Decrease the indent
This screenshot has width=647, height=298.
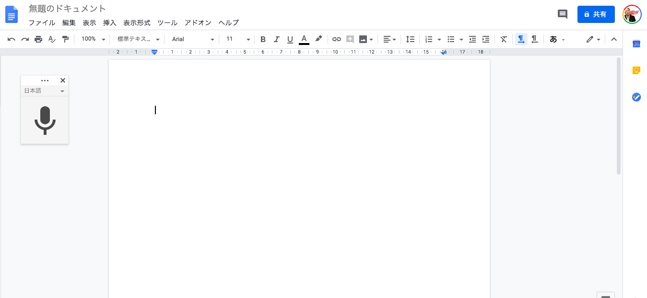[472, 39]
